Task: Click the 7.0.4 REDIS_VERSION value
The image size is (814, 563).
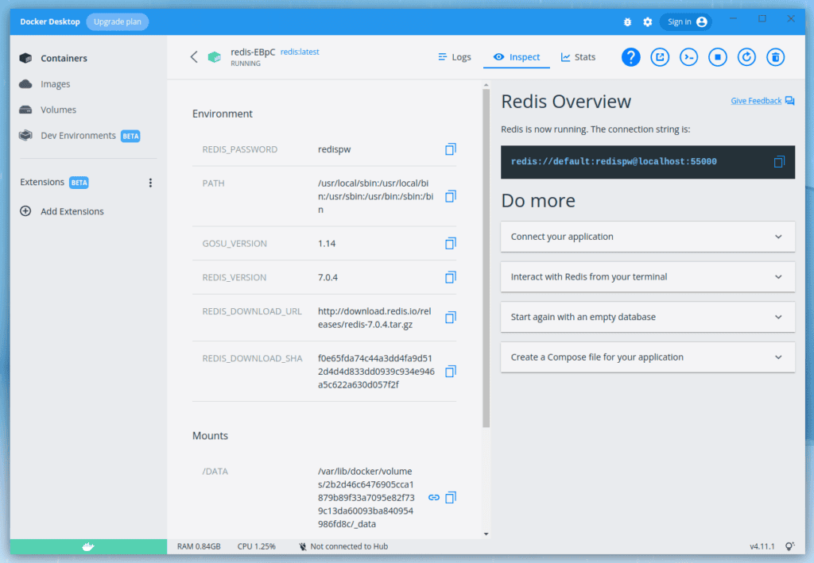Action: click(328, 277)
